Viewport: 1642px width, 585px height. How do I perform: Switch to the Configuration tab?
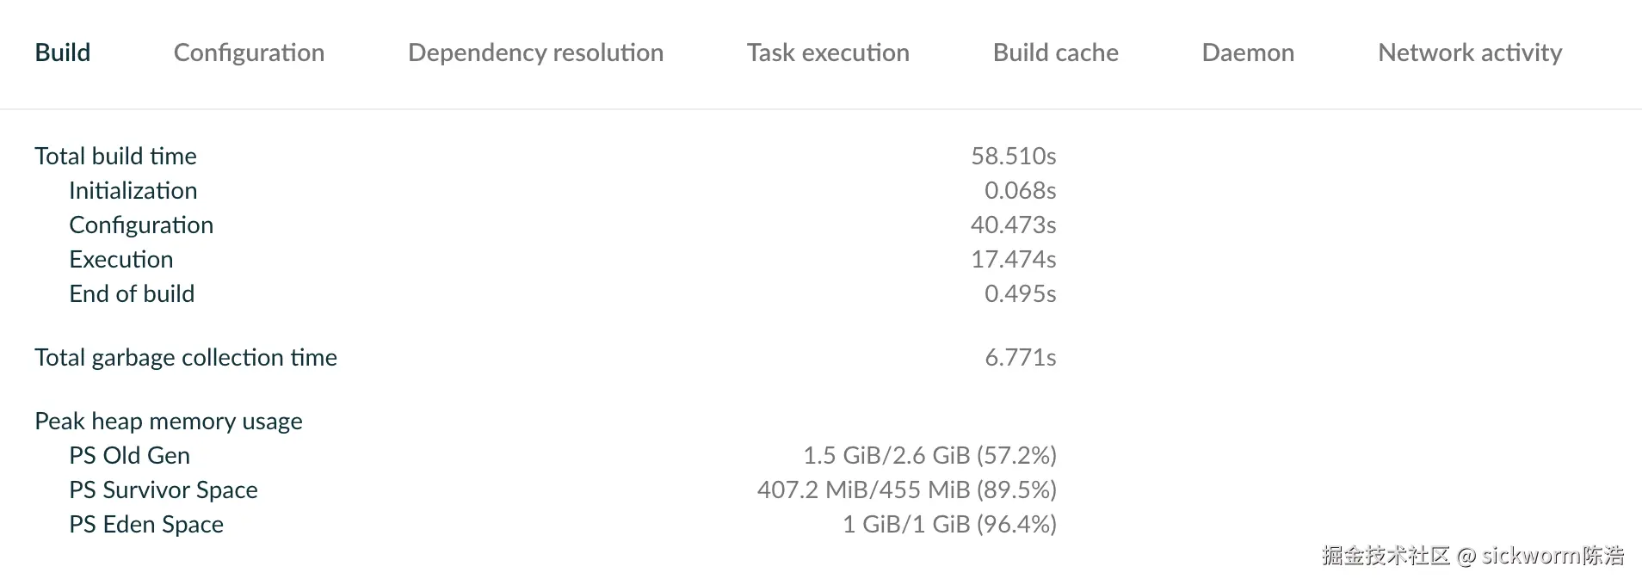[x=249, y=52]
